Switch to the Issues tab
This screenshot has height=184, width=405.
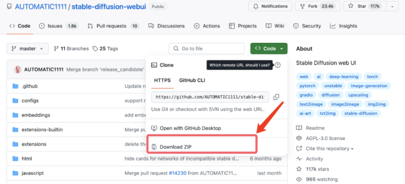pos(54,26)
